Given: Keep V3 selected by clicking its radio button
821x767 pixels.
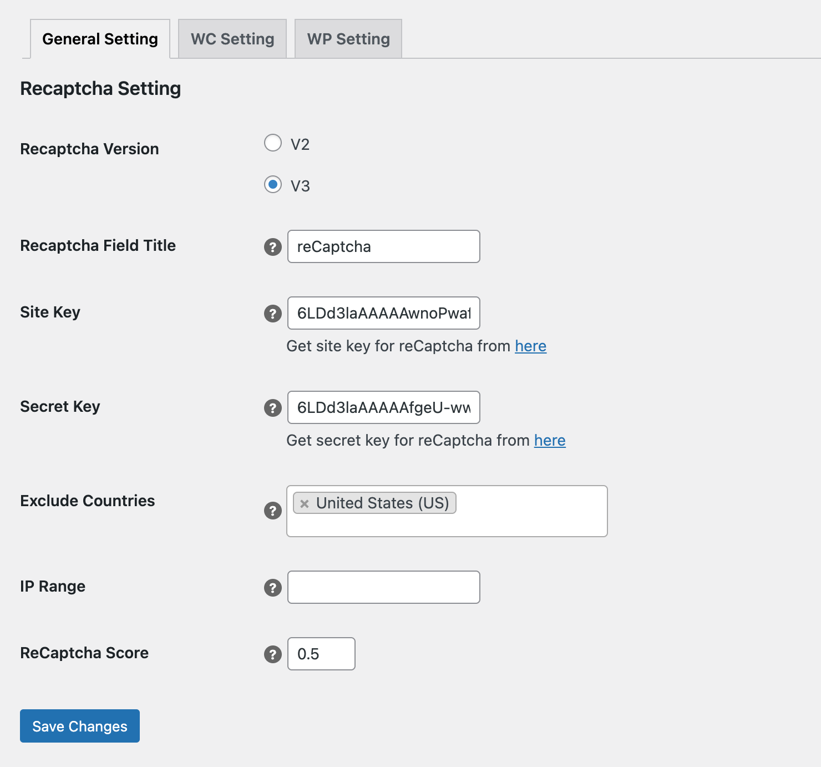Looking at the screenshot, I should pyautogui.click(x=272, y=185).
